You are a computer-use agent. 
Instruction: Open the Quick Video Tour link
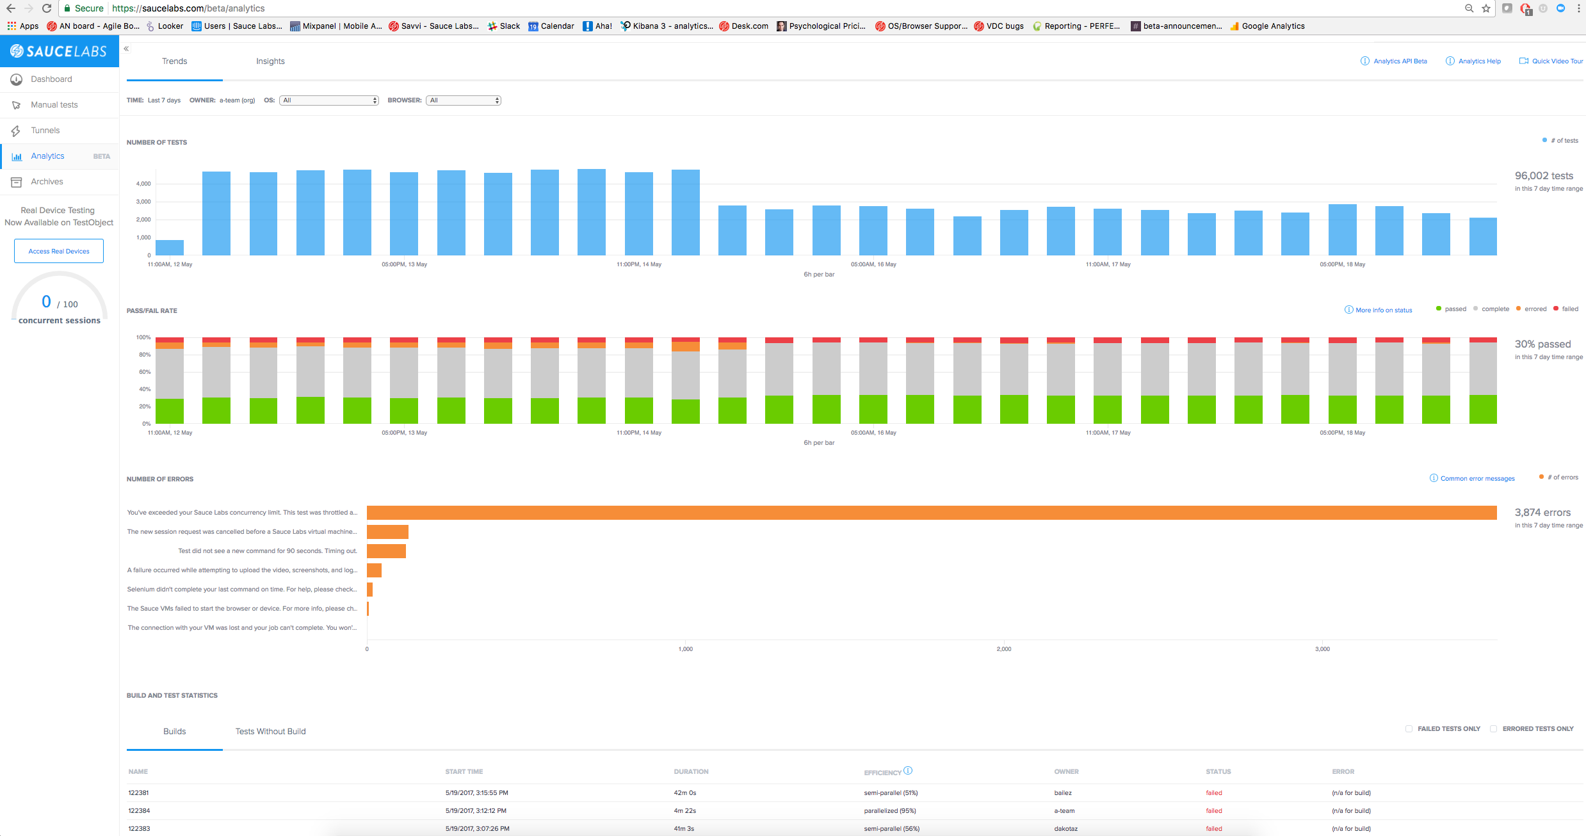click(1557, 61)
